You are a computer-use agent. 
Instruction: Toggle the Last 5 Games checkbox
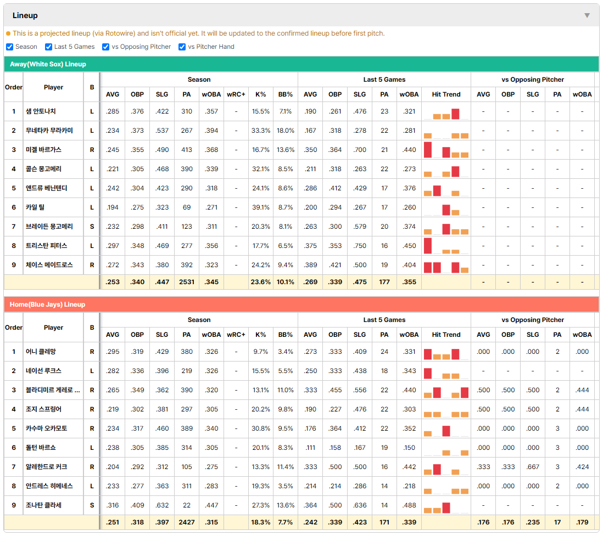[x=48, y=47]
